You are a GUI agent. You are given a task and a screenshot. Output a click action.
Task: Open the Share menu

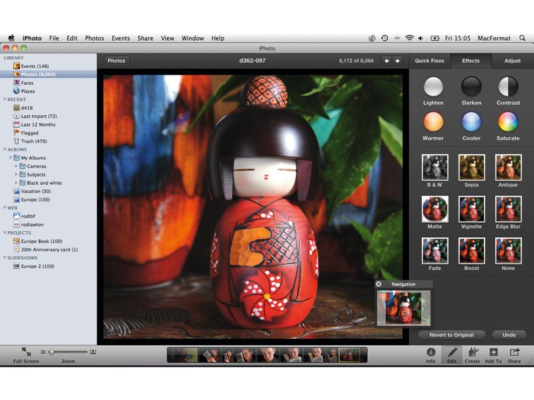click(x=145, y=38)
